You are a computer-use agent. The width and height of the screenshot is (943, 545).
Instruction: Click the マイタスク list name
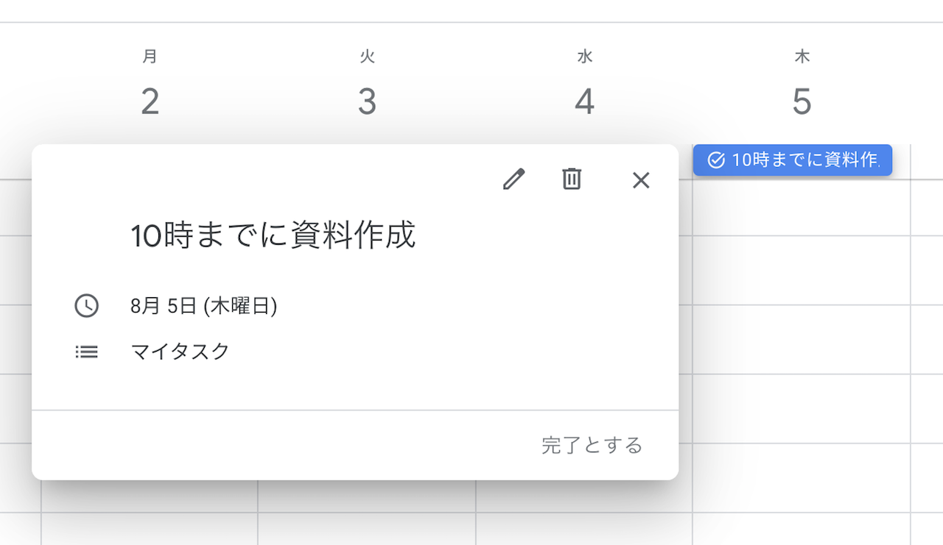coord(180,352)
